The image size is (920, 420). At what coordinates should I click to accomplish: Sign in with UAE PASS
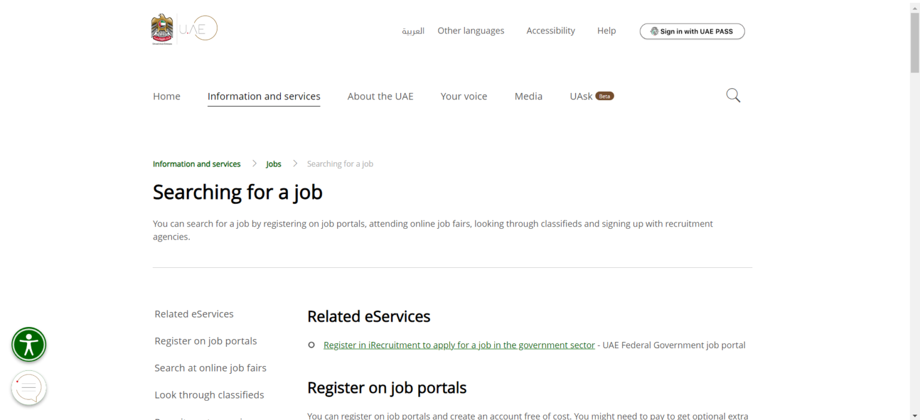(x=692, y=31)
